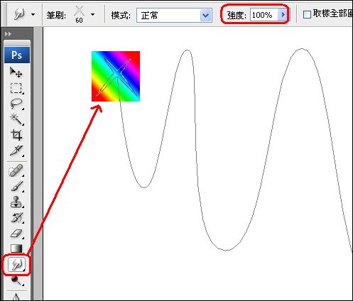Select the Clone Stamp tool

(x=16, y=202)
